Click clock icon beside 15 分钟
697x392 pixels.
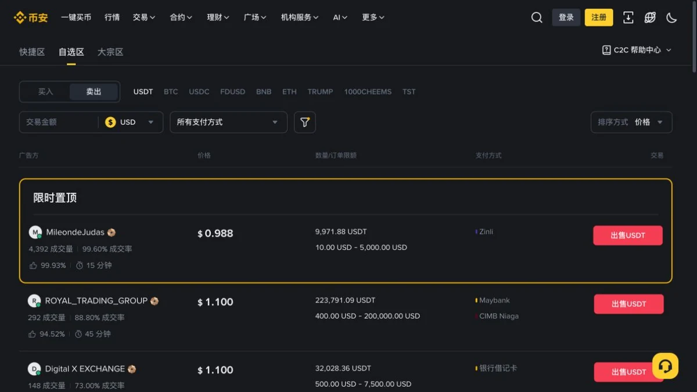80,265
